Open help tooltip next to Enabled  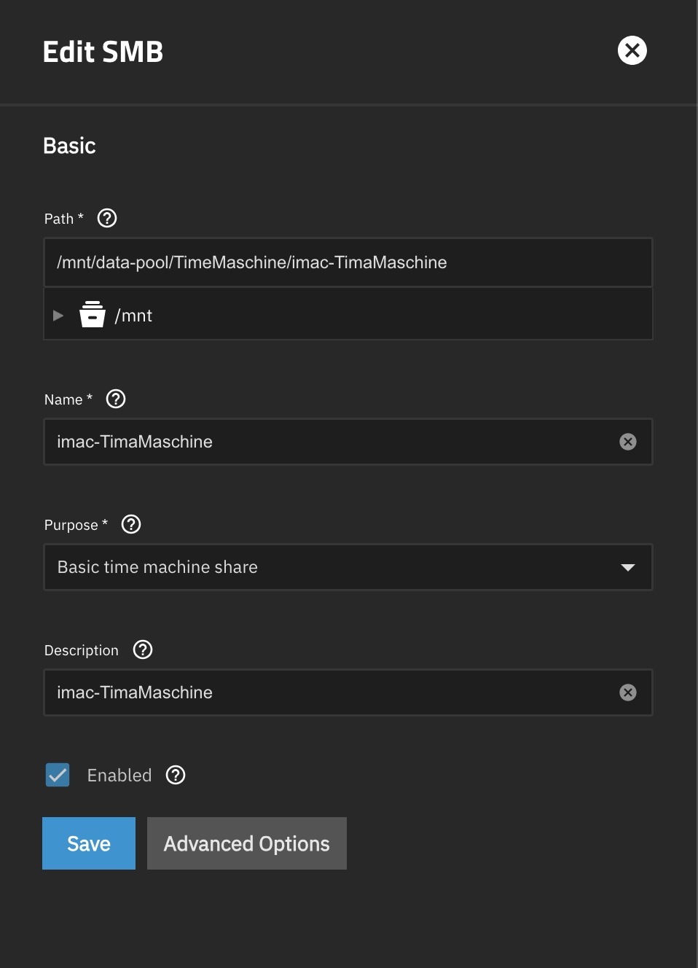176,775
